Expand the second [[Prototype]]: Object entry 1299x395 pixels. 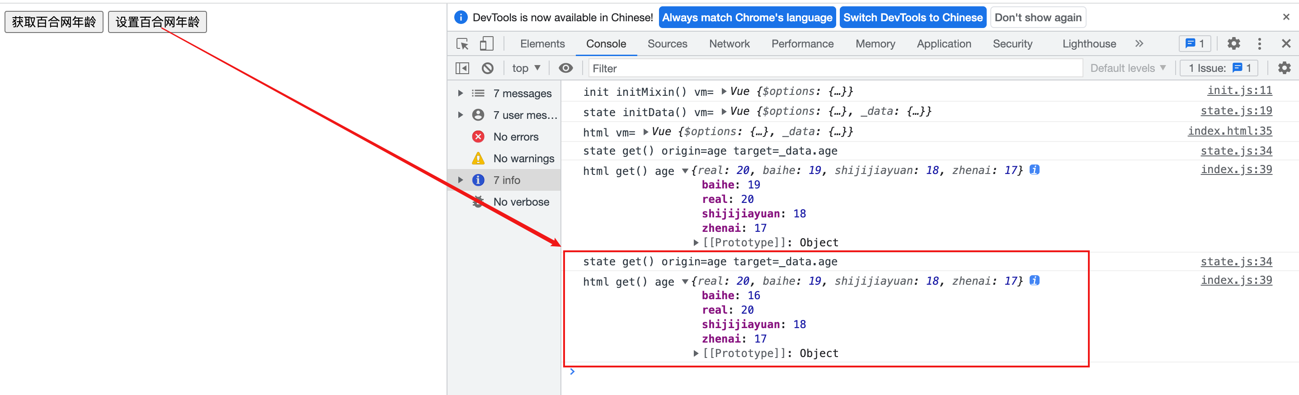click(x=696, y=353)
